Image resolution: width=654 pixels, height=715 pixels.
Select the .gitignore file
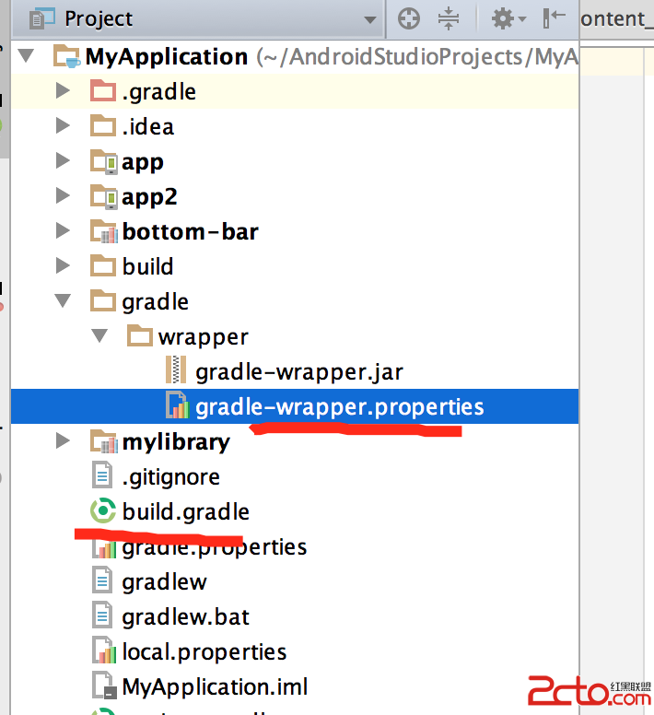coord(170,476)
